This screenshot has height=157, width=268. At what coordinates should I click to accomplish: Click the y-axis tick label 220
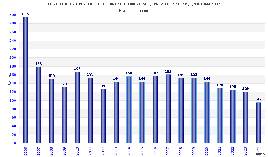(13, 49)
